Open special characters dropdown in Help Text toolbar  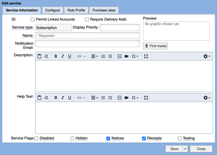coord(135,98)
